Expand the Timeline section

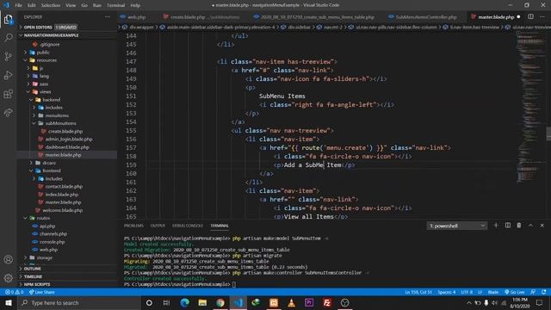(67, 276)
